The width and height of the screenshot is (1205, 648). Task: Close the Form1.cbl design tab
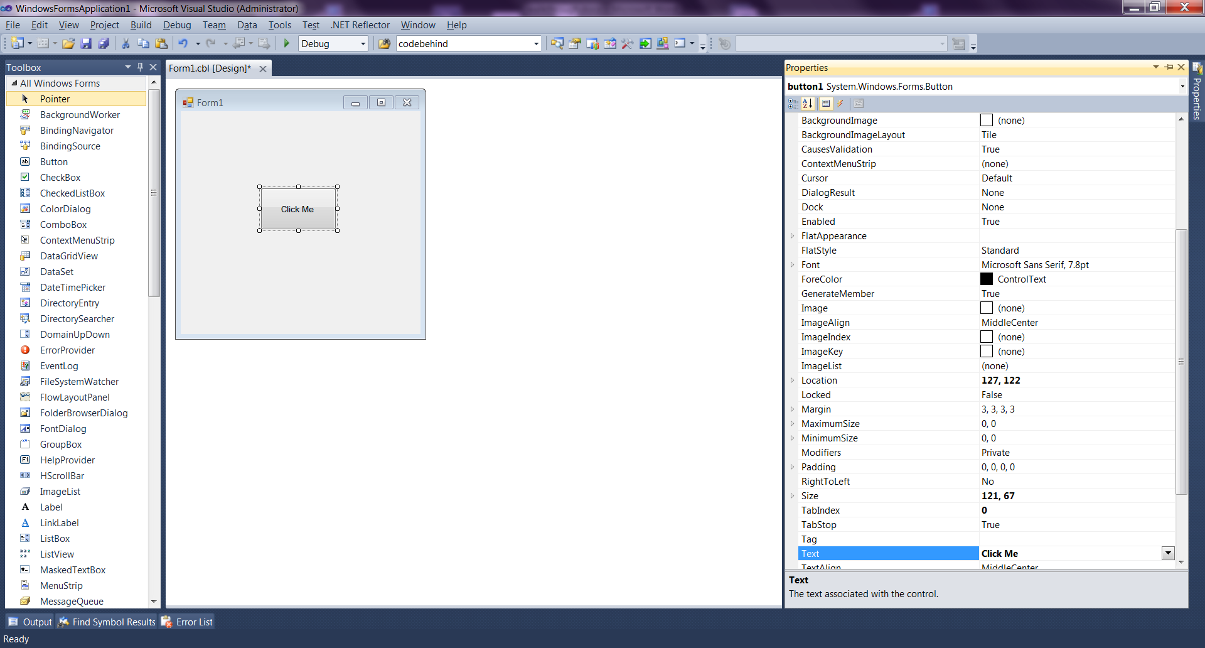pyautogui.click(x=263, y=69)
